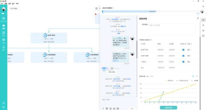
Task: Select the 市场2部营收 goal card
Action: pyautogui.click(x=49, y=57)
